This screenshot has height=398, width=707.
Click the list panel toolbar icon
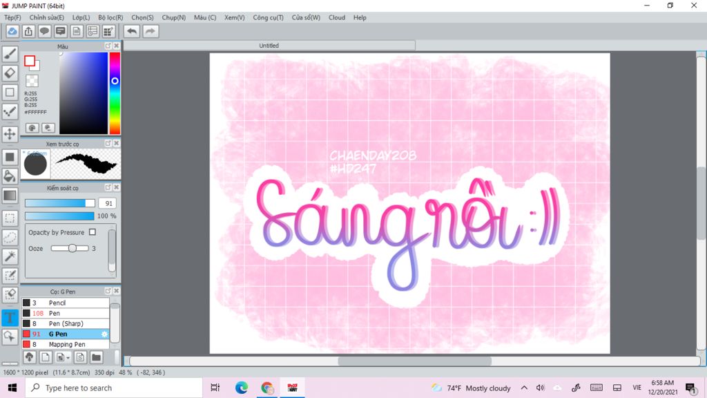tap(93, 31)
